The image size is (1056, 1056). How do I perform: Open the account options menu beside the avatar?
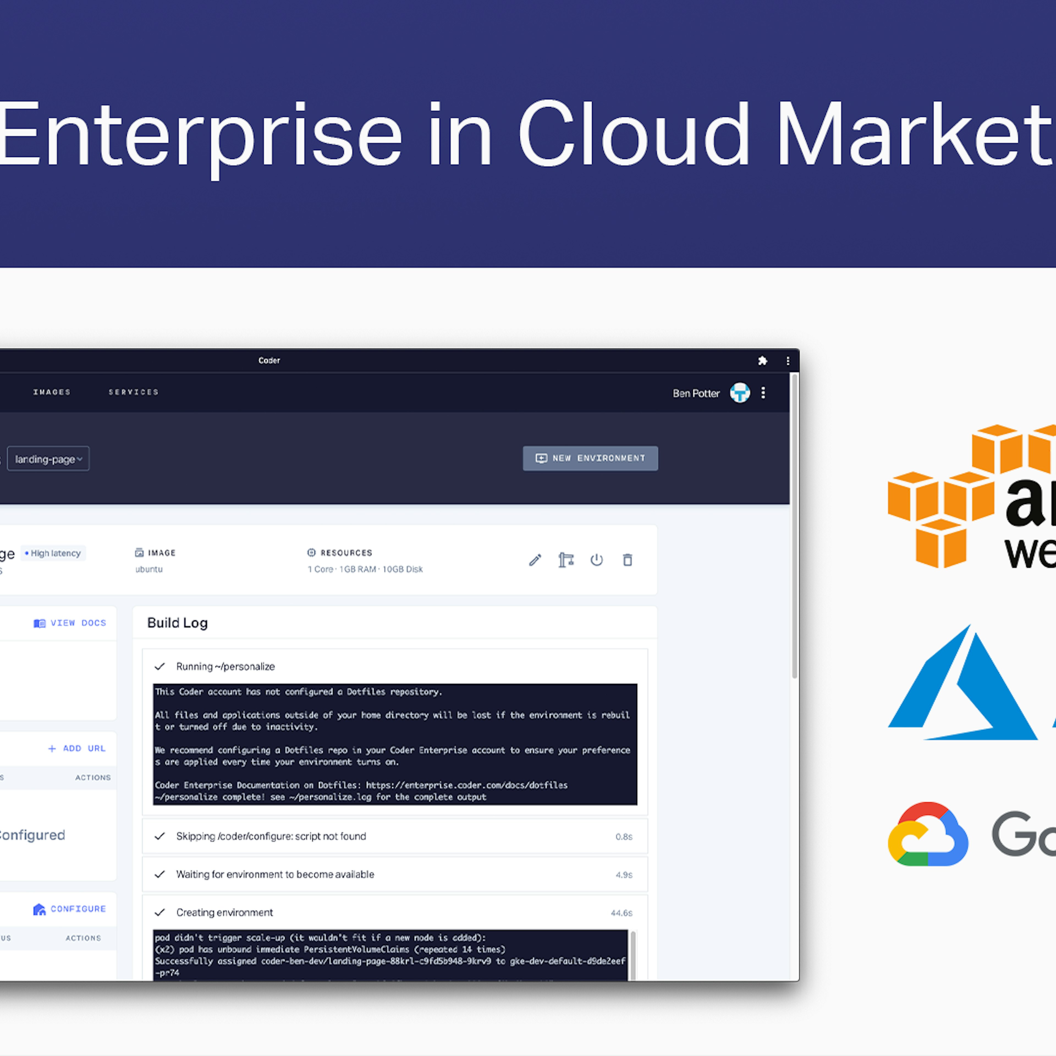coord(763,393)
